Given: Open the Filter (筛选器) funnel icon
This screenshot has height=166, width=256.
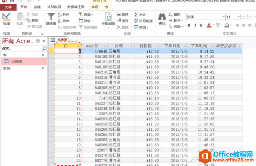Looking at the screenshot, I should 51,17.
